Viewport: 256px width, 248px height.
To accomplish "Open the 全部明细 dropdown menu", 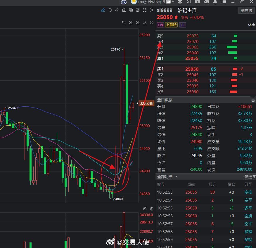I will pyautogui.click(x=167, y=176).
